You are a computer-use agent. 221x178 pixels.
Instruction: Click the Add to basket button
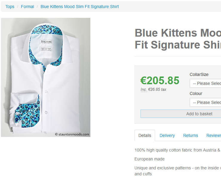pos(181,114)
